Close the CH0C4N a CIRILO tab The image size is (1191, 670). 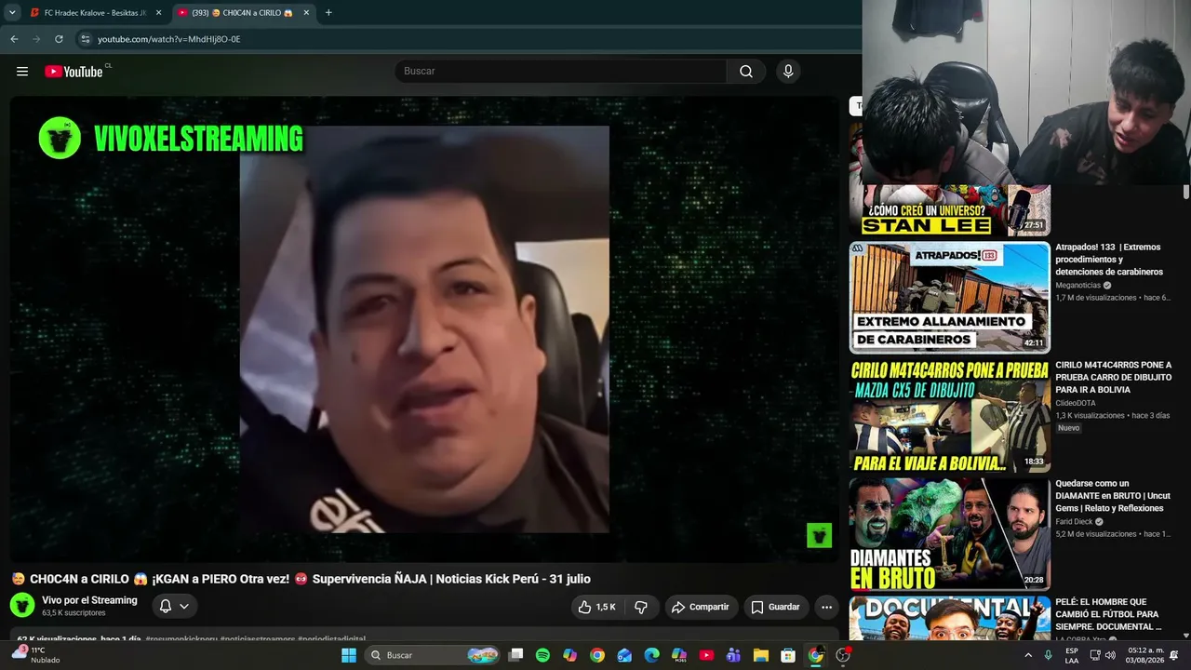pos(306,13)
